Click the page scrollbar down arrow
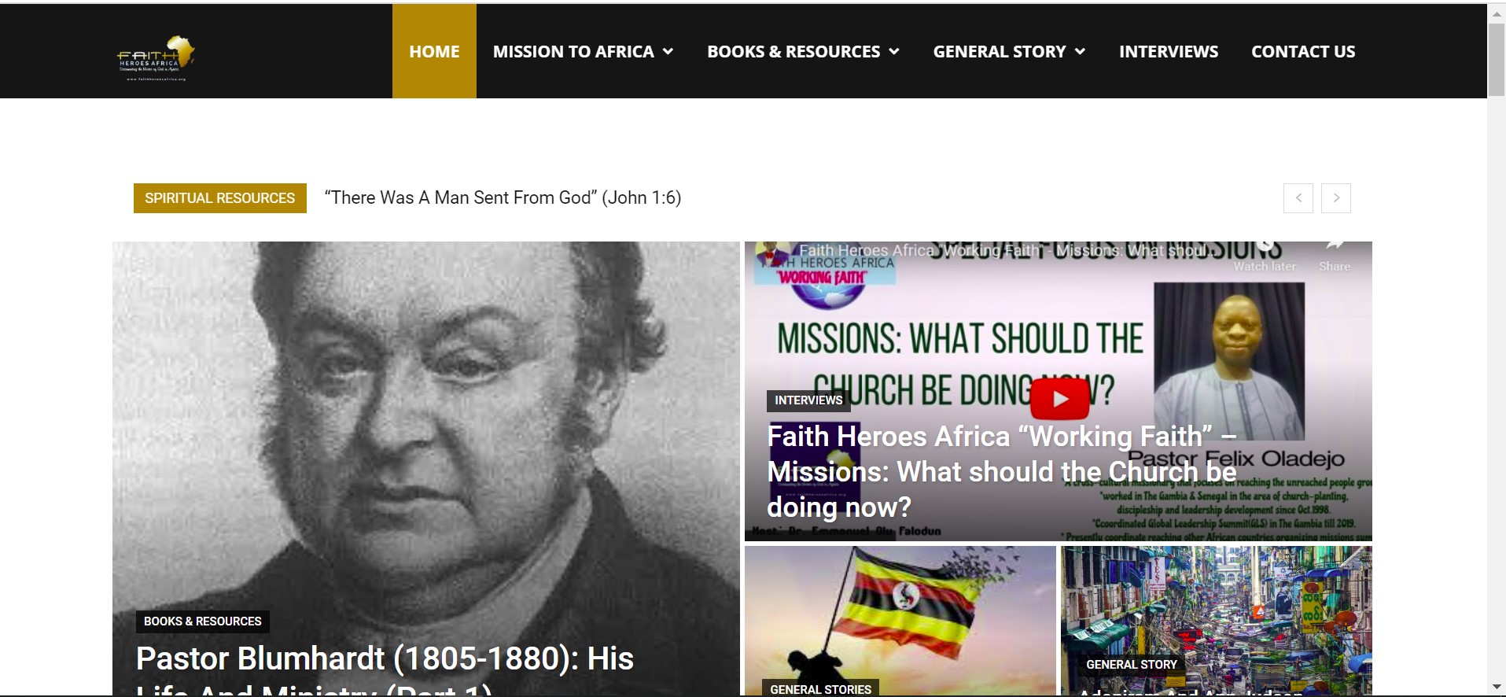Screen dimensions: 1506x697 [x=1497, y=688]
